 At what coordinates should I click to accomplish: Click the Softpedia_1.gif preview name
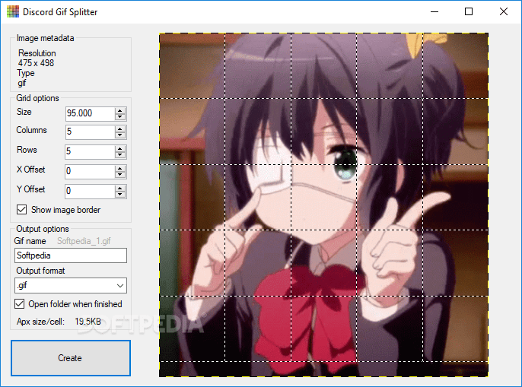tap(84, 241)
